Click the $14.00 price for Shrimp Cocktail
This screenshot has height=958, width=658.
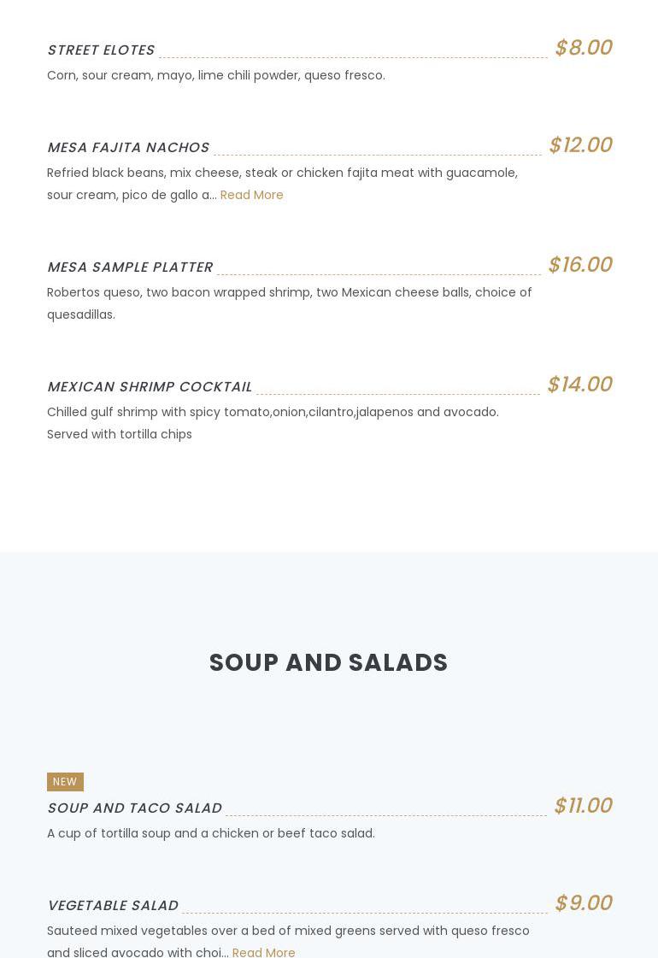tap(579, 385)
